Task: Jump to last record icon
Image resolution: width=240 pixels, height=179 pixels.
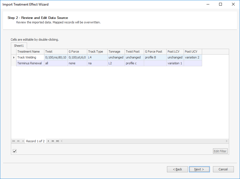Action: (x=57, y=141)
